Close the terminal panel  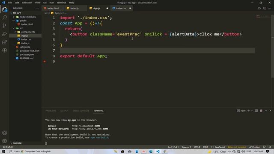click(x=271, y=111)
